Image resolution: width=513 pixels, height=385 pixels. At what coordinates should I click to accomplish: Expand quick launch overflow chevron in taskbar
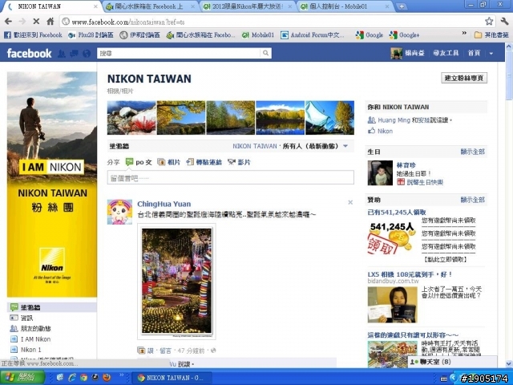(x=121, y=375)
